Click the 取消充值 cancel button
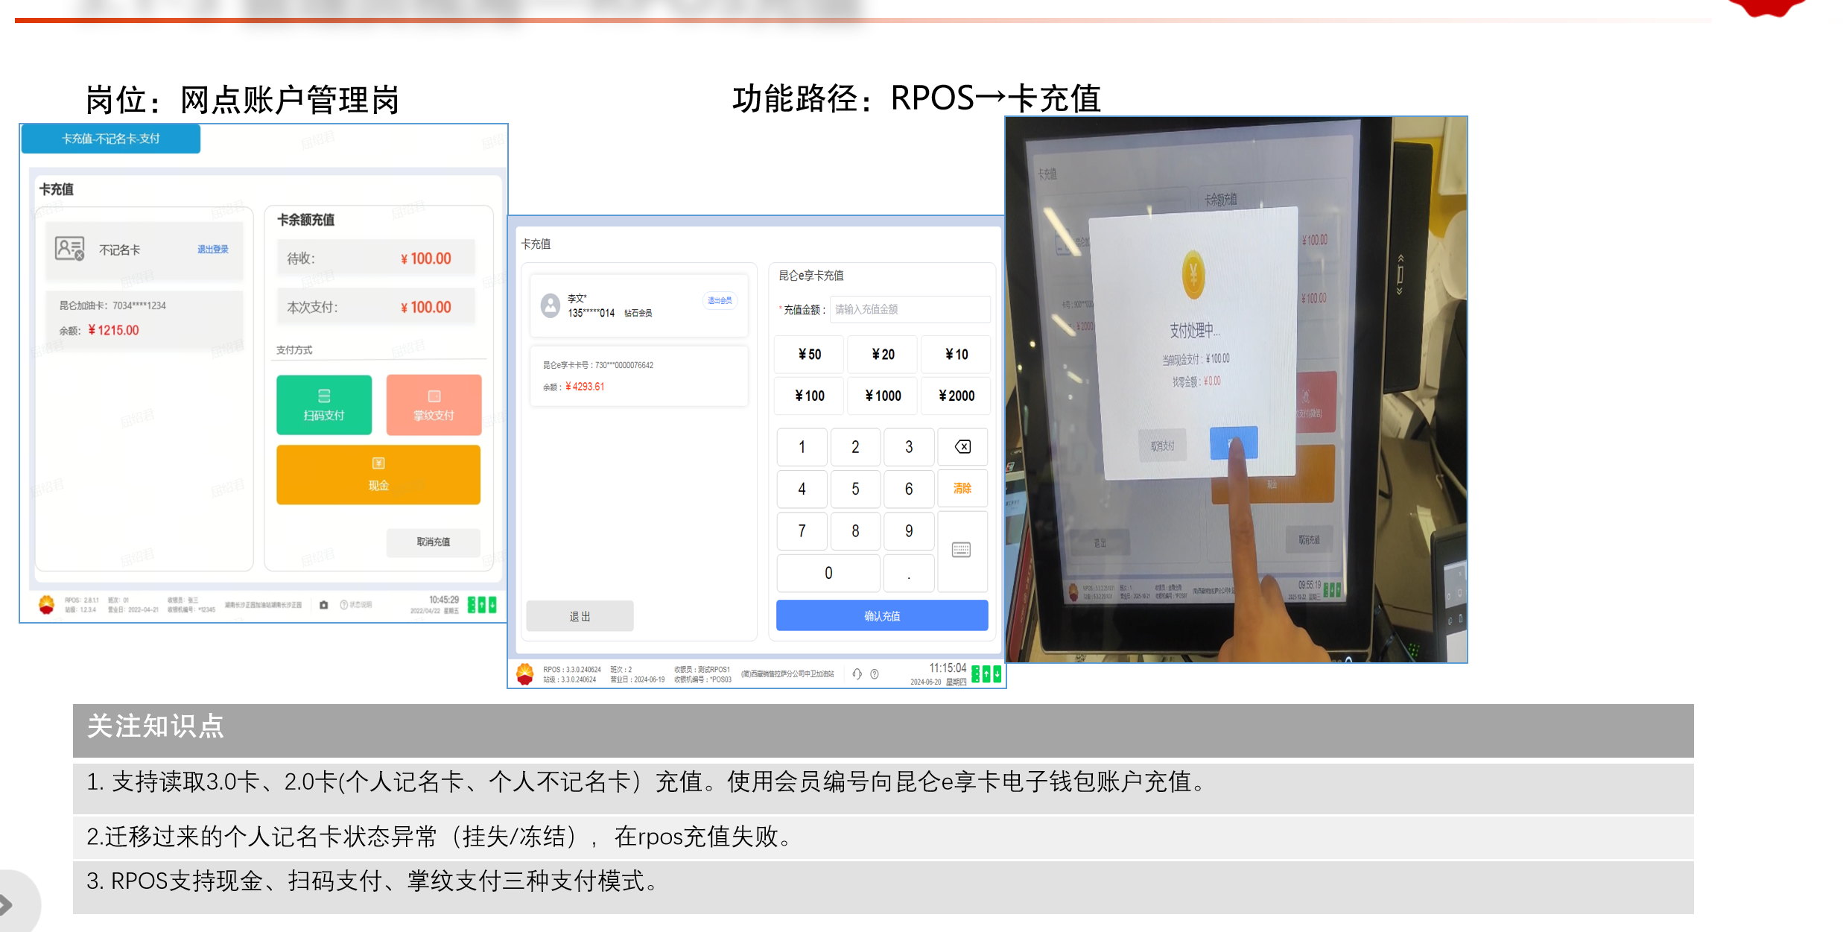Image resolution: width=1843 pixels, height=932 pixels. 433,542
